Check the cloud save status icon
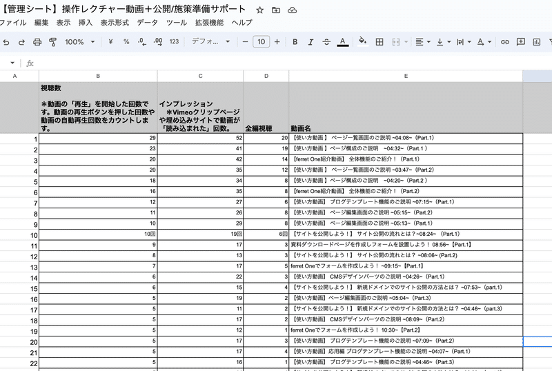 (292, 10)
